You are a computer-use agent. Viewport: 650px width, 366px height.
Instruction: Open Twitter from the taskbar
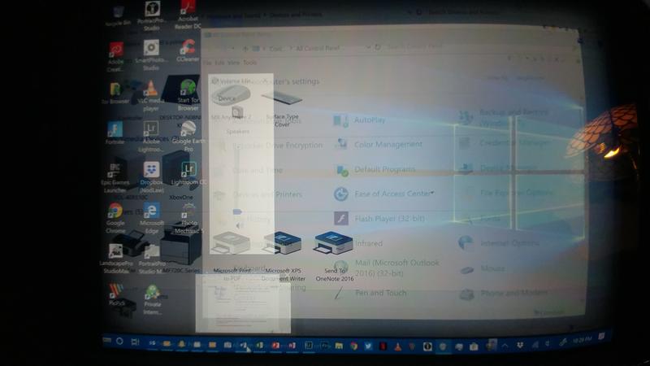coord(368,346)
